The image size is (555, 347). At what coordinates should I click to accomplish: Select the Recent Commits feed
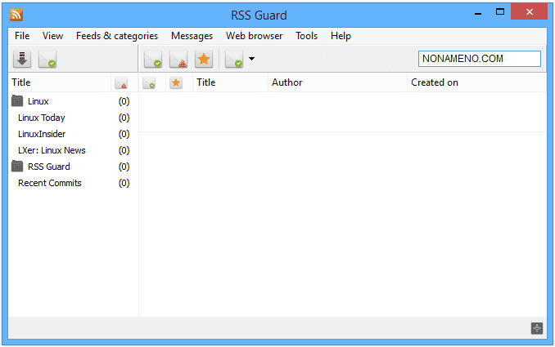click(x=50, y=183)
